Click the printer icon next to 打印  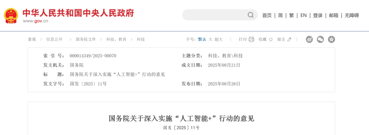click(251, 39)
